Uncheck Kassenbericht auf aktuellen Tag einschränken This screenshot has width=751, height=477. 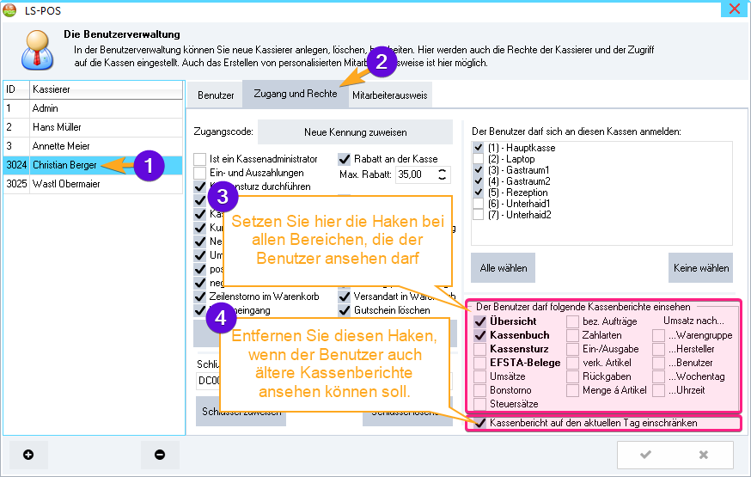480,423
